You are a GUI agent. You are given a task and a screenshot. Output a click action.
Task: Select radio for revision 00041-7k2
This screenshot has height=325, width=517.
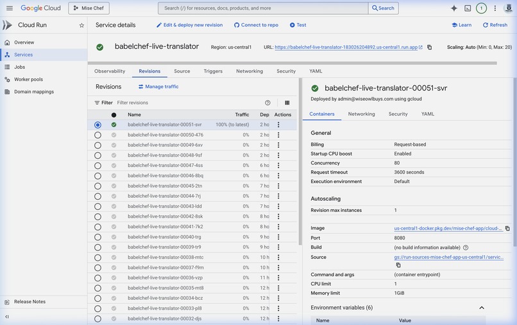97,227
